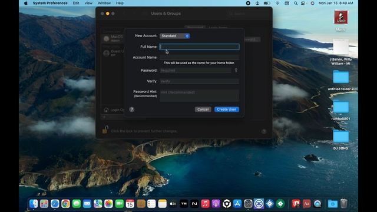The width and height of the screenshot is (377, 212).
Task: Click the Password Hint text box
Action: point(199,95)
